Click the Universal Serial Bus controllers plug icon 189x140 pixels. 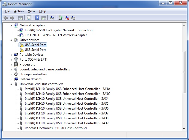[16, 84]
